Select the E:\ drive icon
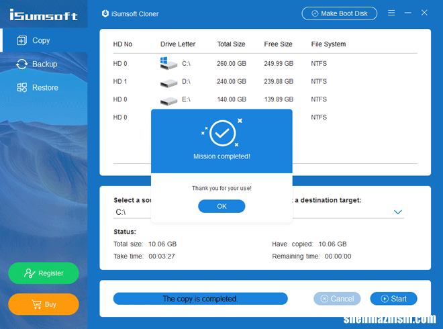This screenshot has height=329, width=443. tap(168, 99)
